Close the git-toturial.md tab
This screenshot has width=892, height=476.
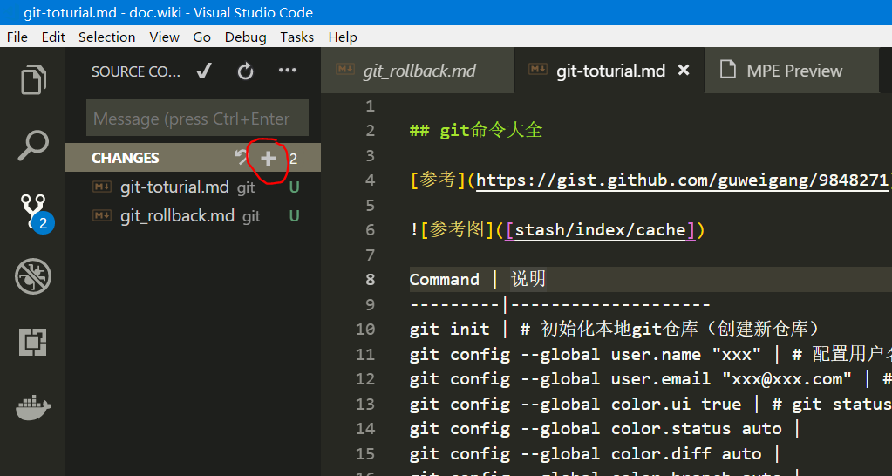pos(684,70)
